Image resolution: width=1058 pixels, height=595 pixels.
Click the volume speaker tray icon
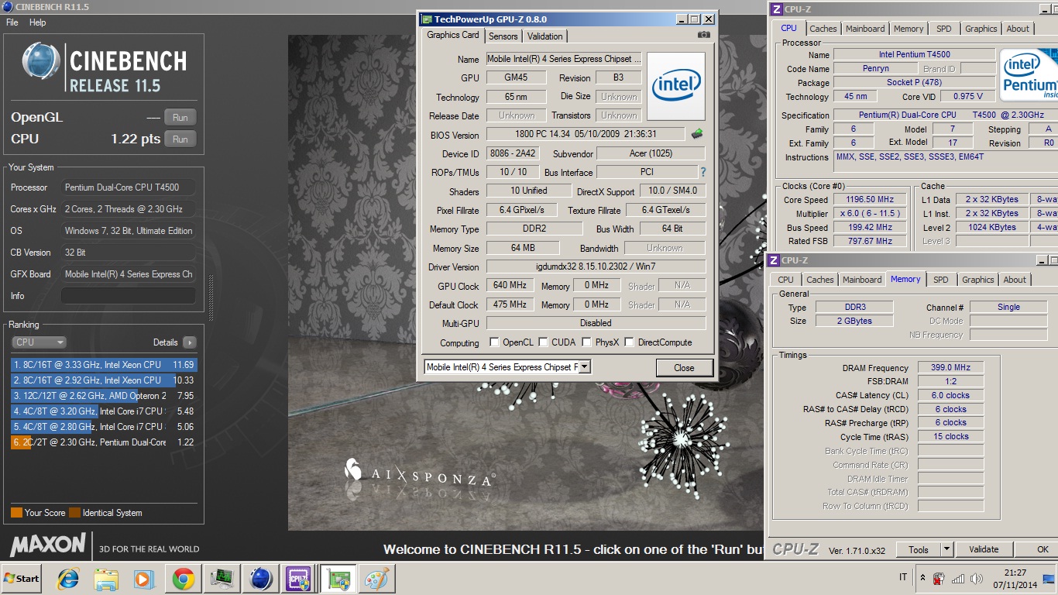point(976,579)
